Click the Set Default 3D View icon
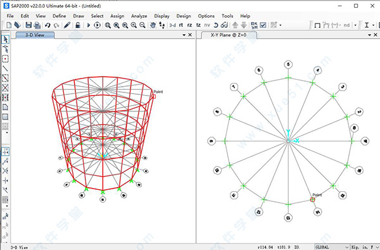The height and width of the screenshot is (250, 380). 162,25
